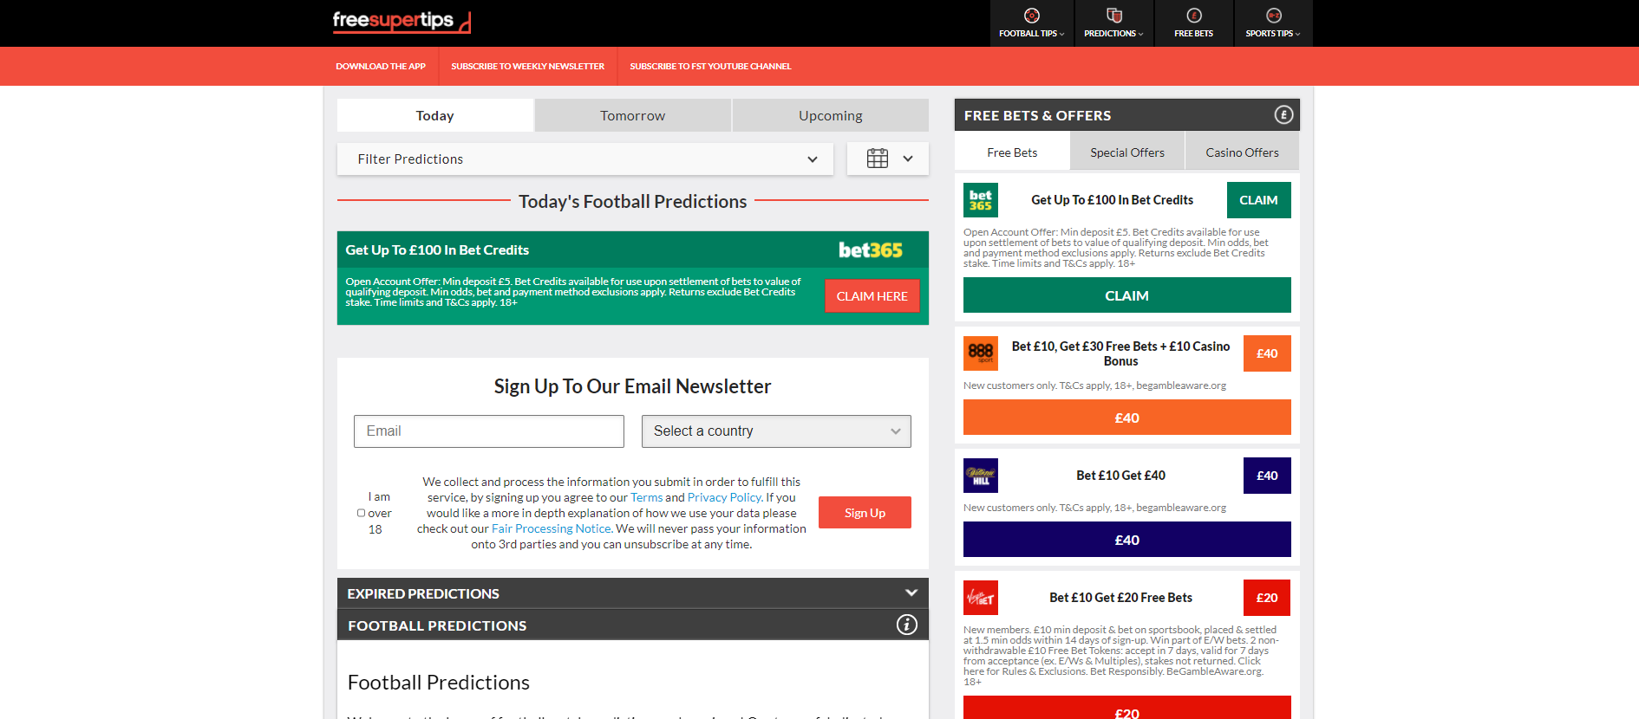Tick the I am over 18 checkbox
This screenshot has height=719, width=1639.
click(361, 513)
